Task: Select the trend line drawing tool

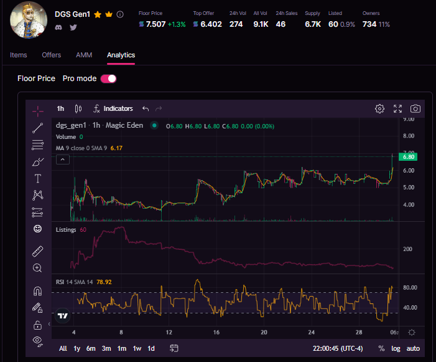Action: click(38, 128)
